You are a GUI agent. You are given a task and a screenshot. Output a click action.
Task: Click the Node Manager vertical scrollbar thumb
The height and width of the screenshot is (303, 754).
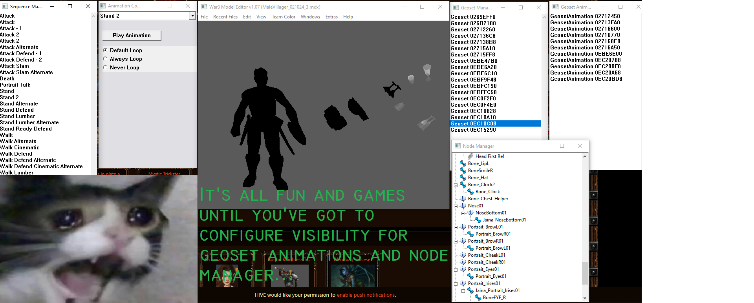pos(585,273)
